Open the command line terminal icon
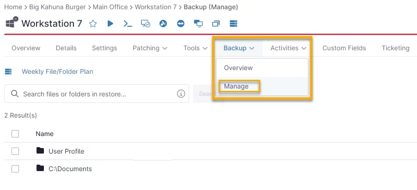 [x=128, y=24]
